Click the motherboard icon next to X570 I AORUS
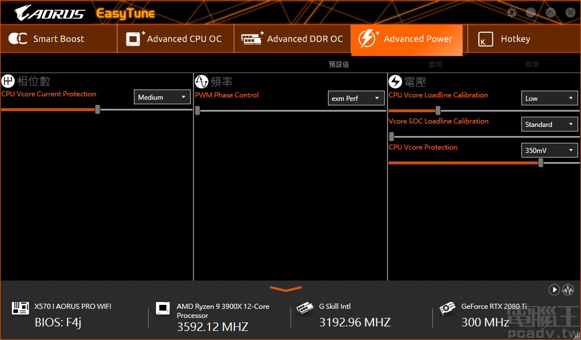Viewport: 581px width, 340px height. click(x=21, y=309)
